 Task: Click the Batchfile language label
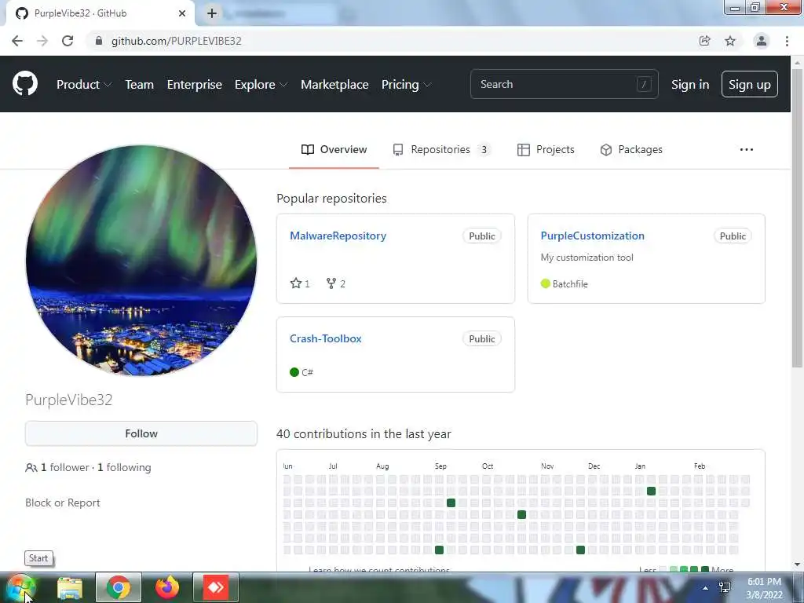point(564,284)
